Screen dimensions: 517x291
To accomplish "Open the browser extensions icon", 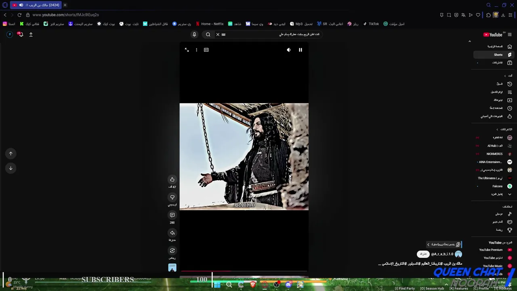I will (488, 15).
